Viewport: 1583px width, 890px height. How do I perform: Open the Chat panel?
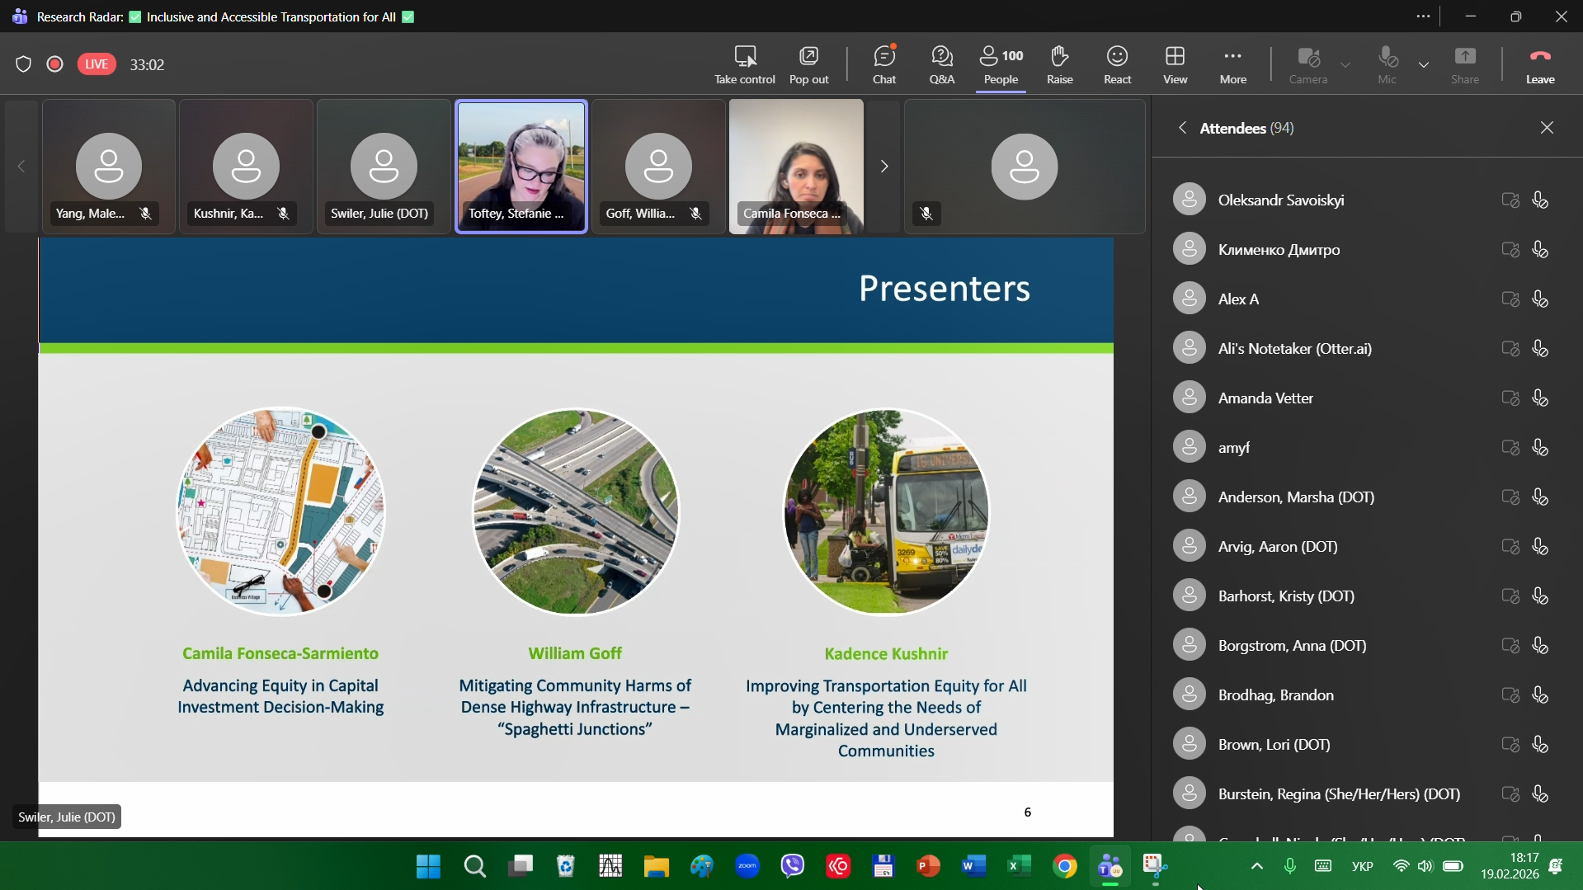884,64
